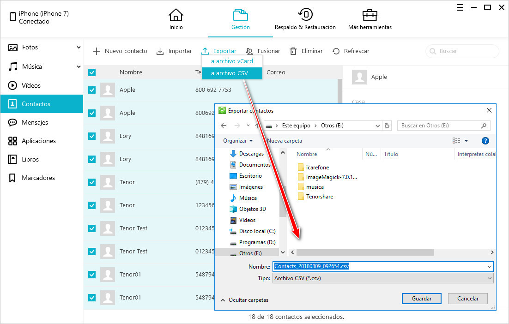509x324 pixels.
Task: Open the Tipo file type combo box
Action: (383, 278)
